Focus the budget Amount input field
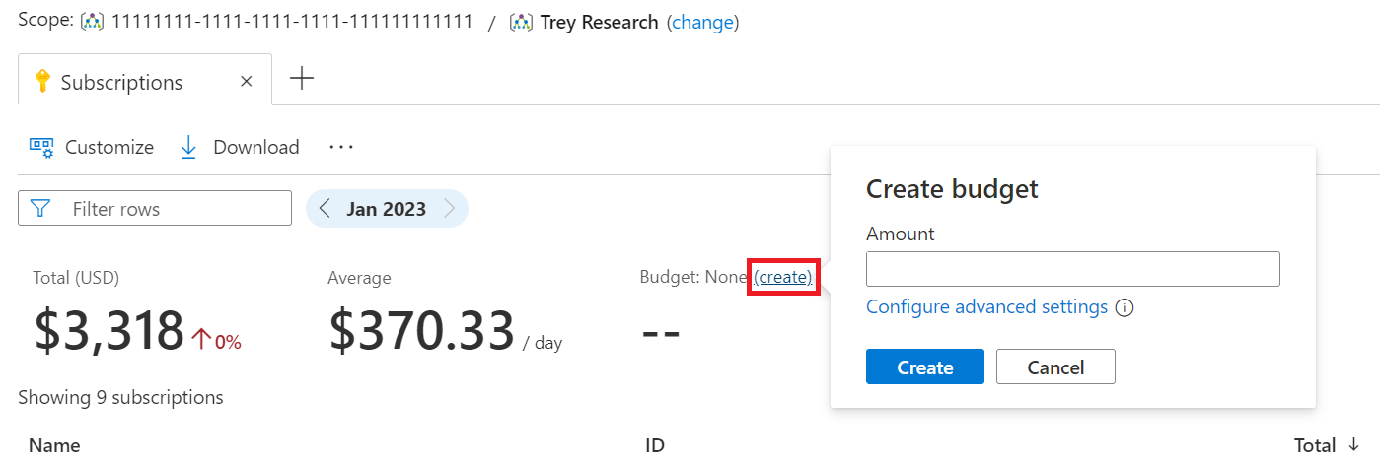Screen dimensions: 1380x467 point(1072,269)
